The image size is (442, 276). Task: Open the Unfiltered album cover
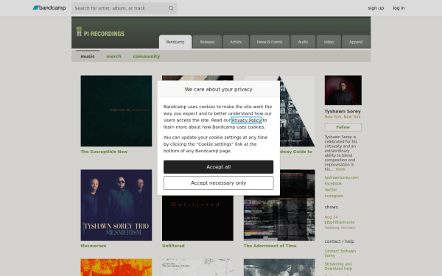tap(197, 219)
